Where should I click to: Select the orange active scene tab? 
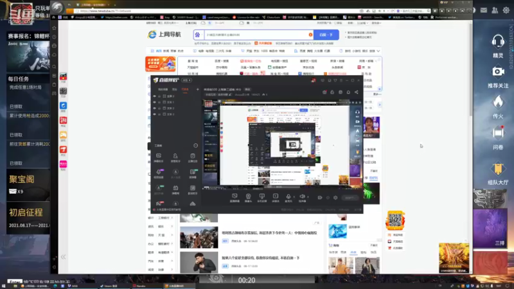tap(185, 89)
